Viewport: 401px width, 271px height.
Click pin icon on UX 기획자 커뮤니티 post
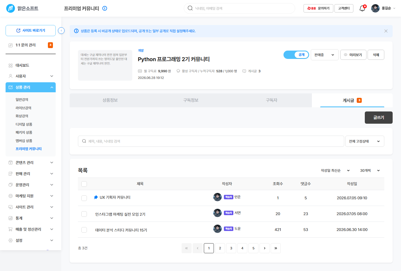[96, 197]
